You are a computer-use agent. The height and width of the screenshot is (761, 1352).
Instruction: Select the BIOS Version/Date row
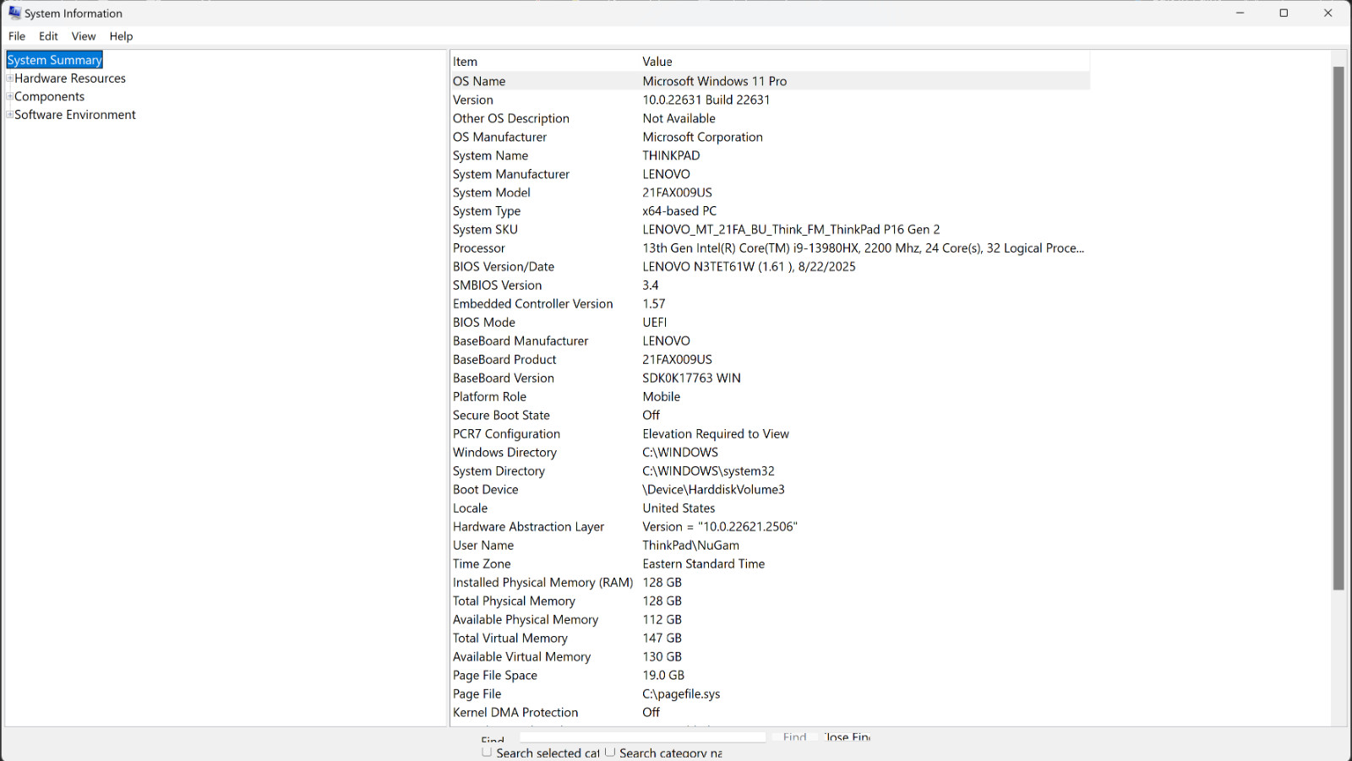(770, 267)
